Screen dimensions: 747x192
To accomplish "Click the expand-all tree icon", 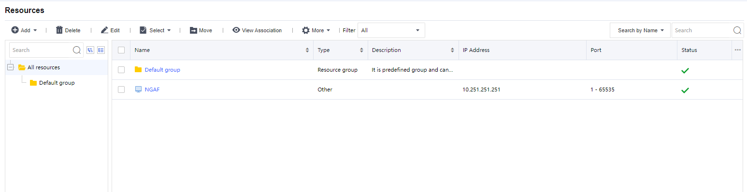I will (x=101, y=50).
